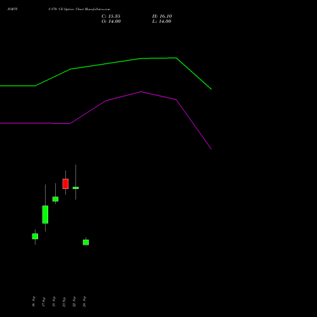Click the 18 Sep date axis label
The image size is (317, 317).
pos(54,301)
